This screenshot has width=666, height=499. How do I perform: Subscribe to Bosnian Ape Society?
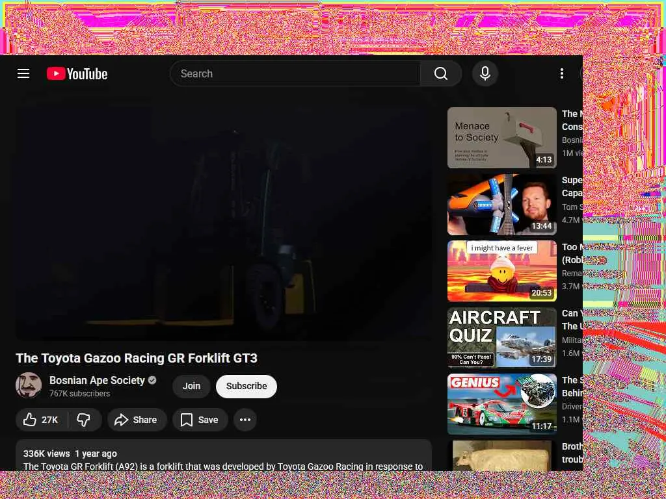[x=246, y=386]
